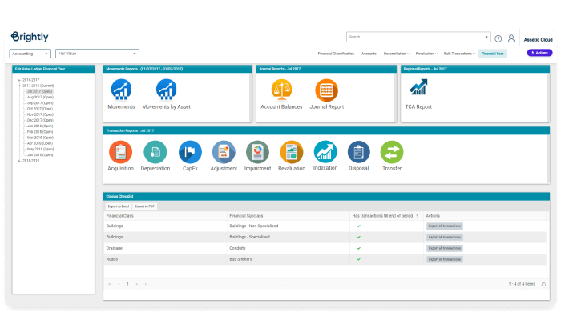
Task: Click the Export to Excel button
Action: (x=119, y=206)
